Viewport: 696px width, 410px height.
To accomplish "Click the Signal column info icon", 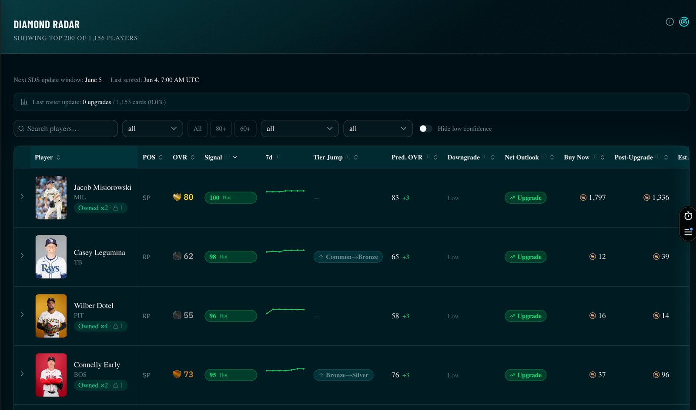I will pyautogui.click(x=227, y=157).
